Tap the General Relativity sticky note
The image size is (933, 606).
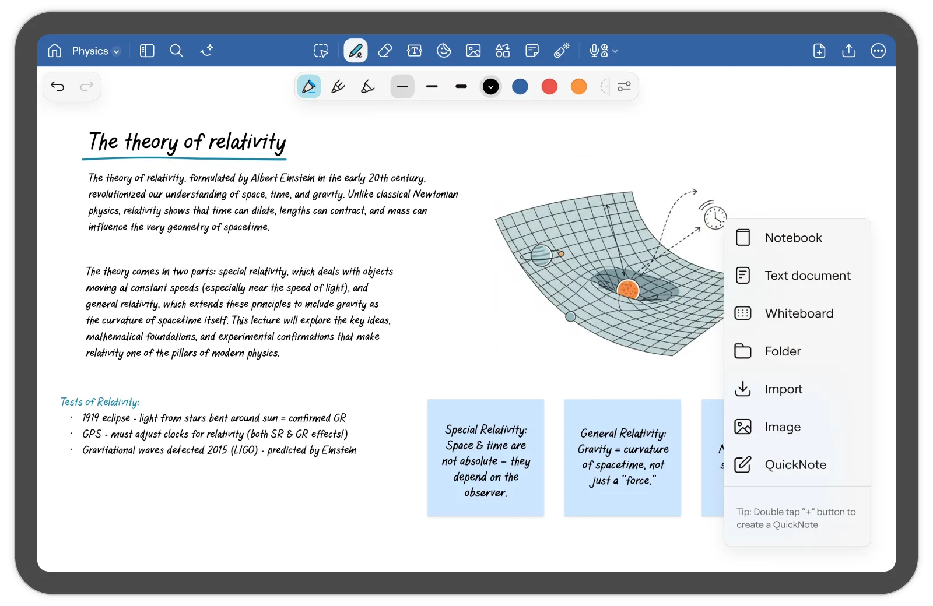point(623,458)
